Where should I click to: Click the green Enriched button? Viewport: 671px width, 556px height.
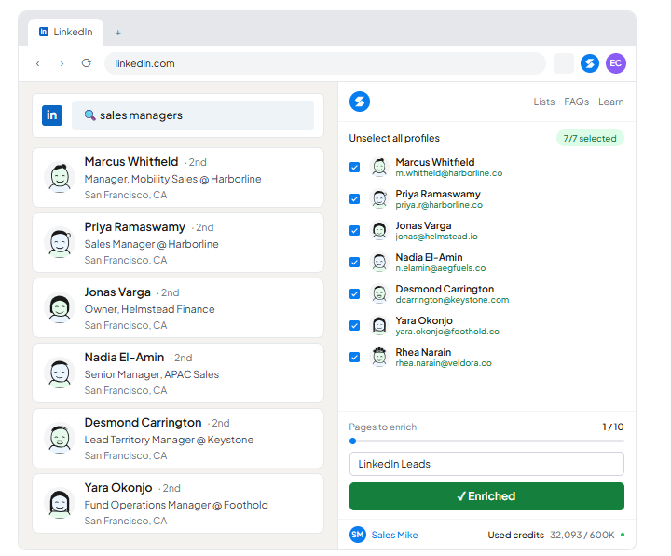[x=486, y=496]
